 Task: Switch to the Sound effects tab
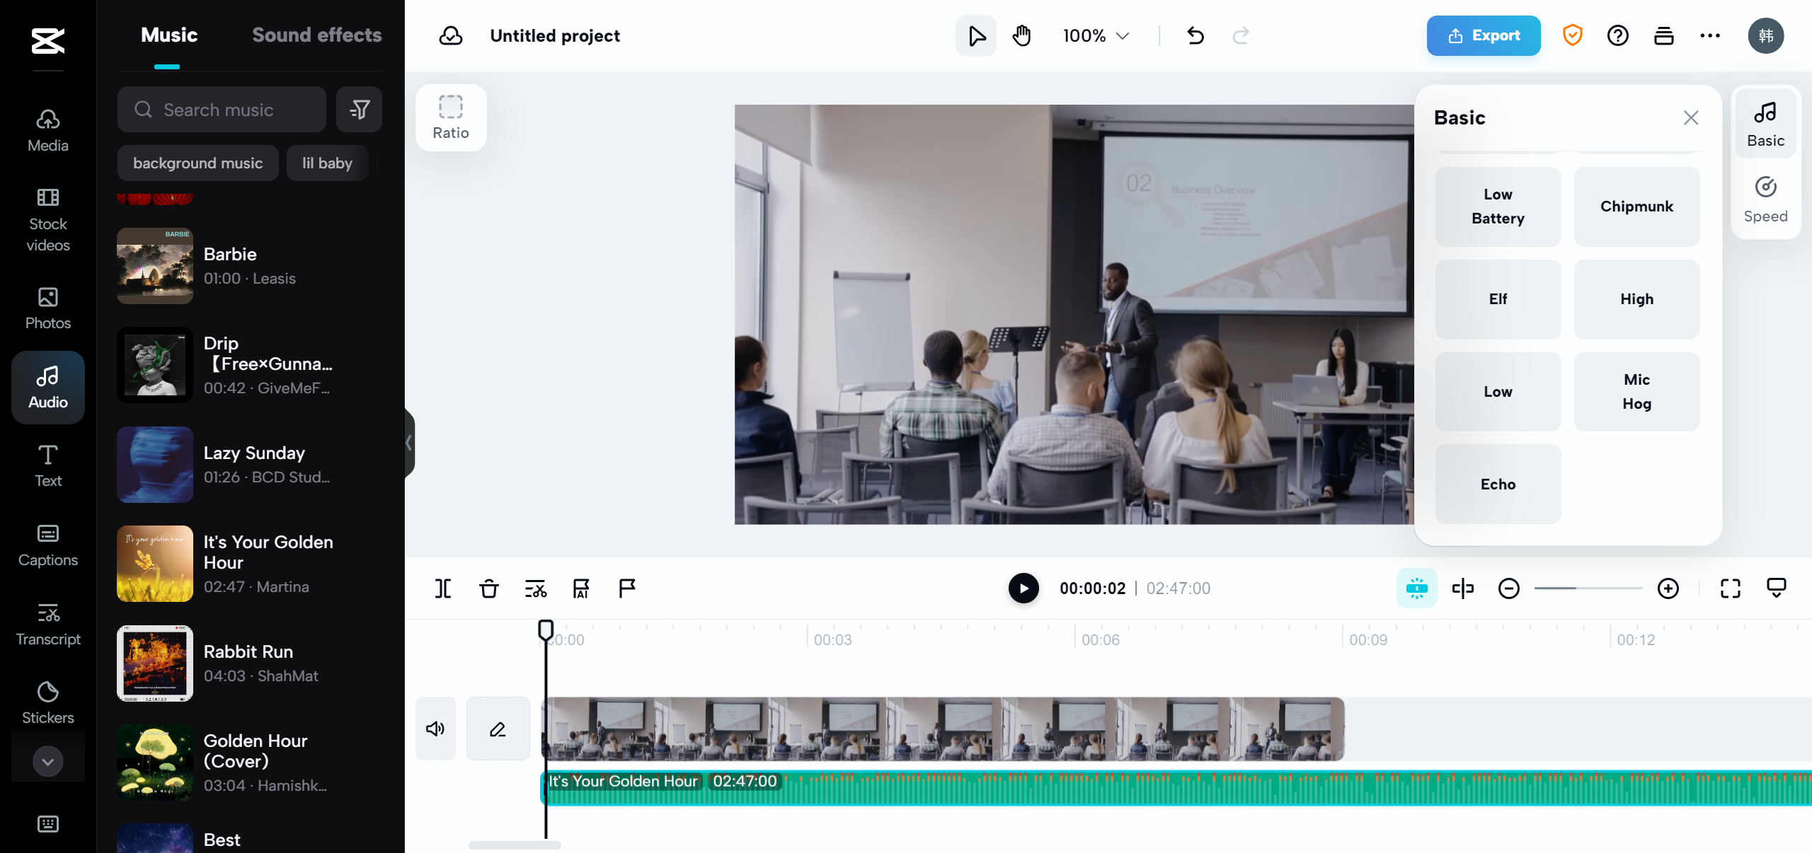point(316,35)
